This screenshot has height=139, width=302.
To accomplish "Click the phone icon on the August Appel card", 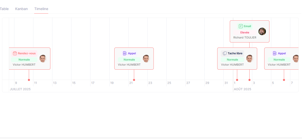I will (275, 53).
